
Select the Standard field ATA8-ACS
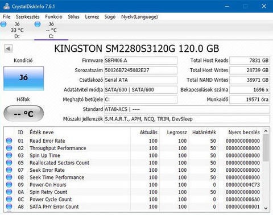point(187,109)
